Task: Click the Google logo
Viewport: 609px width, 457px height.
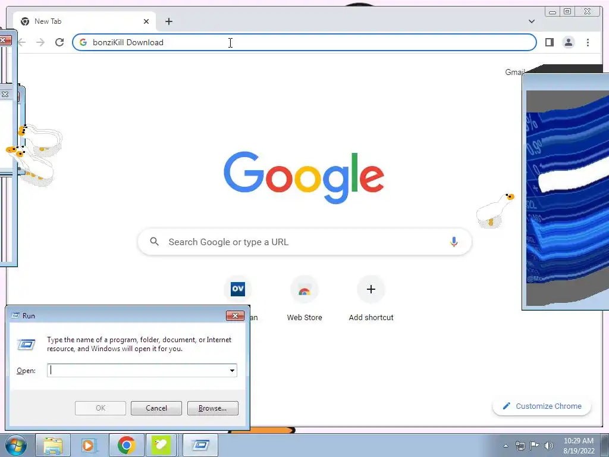Action: click(304, 177)
